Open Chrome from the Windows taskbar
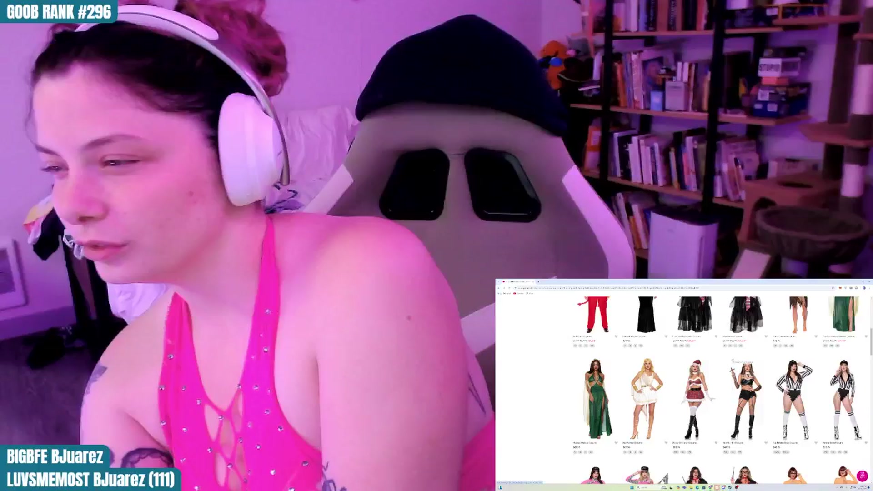Image resolution: width=873 pixels, height=491 pixels. [710, 487]
